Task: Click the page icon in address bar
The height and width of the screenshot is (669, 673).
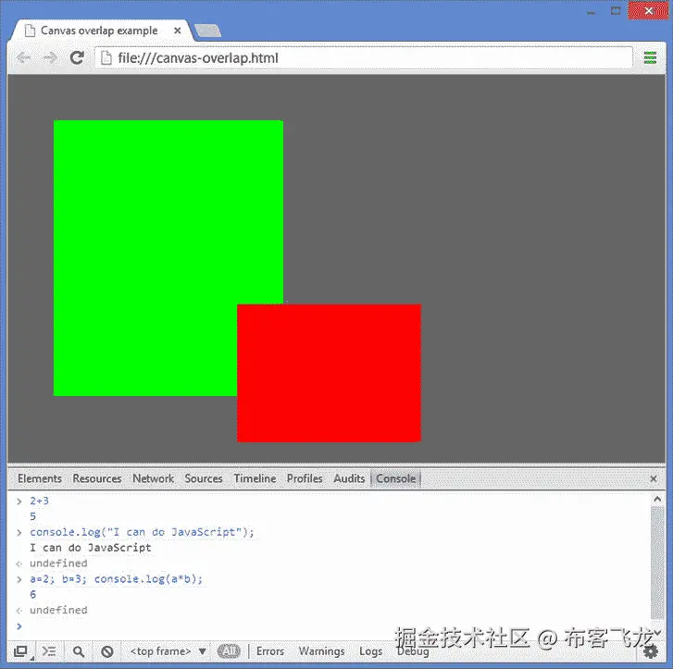Action: pos(106,58)
